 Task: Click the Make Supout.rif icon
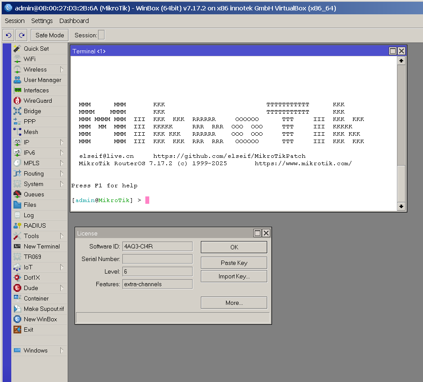pos(17,309)
